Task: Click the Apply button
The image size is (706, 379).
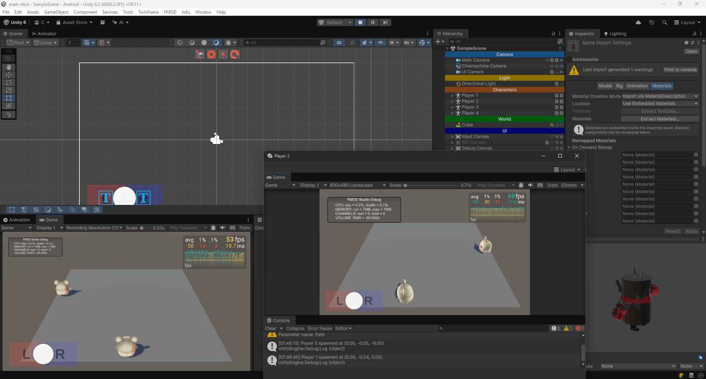Action: point(691,231)
